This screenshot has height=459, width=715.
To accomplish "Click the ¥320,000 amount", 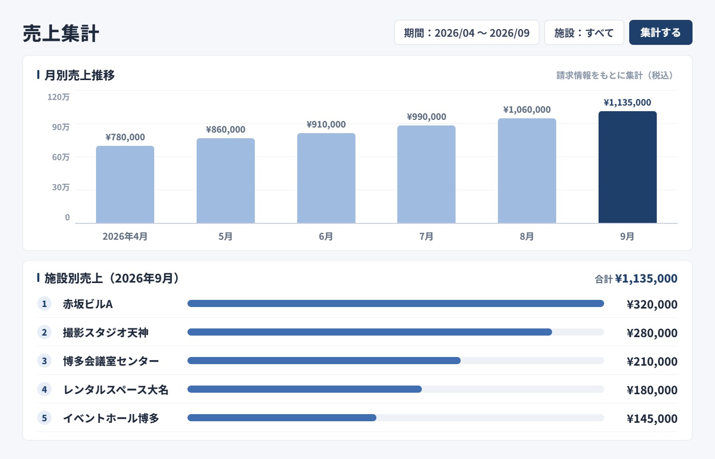I will pyautogui.click(x=652, y=304).
